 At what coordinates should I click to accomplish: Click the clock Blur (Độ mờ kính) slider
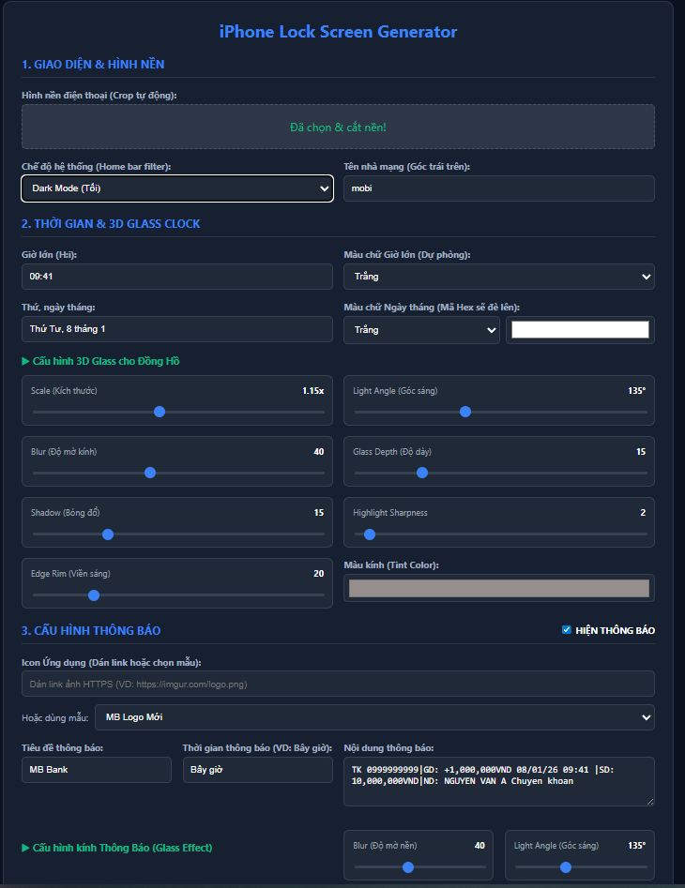point(177,473)
